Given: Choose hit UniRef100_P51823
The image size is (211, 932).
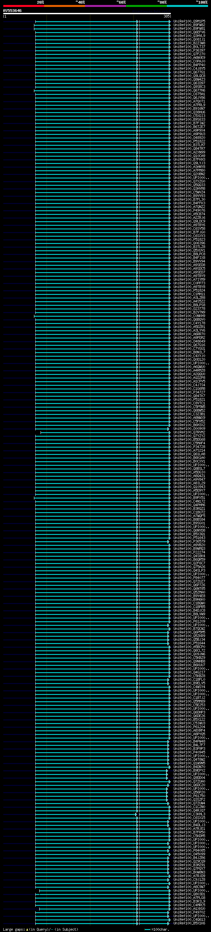Looking at the screenshot, I should (x=189, y=239).
